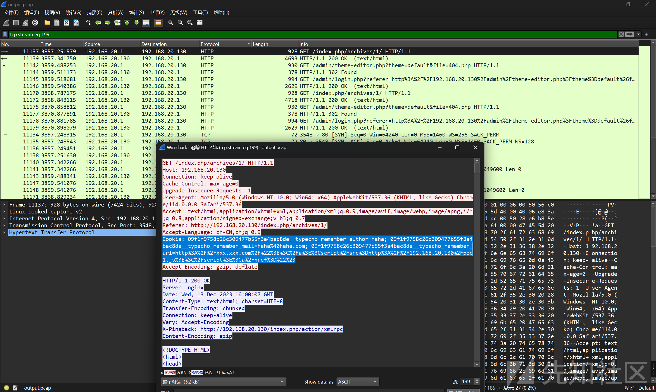
Task: Toggle packet colorization rules icon
Action: (158, 23)
